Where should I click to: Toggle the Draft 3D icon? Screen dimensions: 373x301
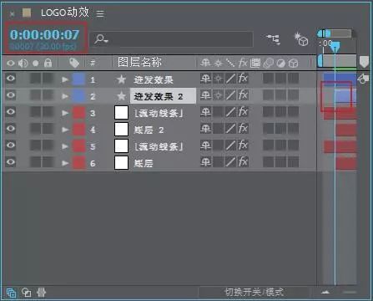(301, 39)
